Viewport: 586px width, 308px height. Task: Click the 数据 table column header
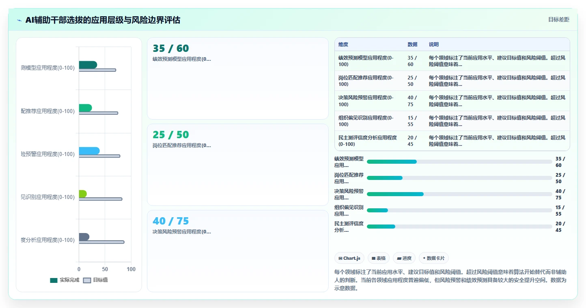click(x=413, y=45)
